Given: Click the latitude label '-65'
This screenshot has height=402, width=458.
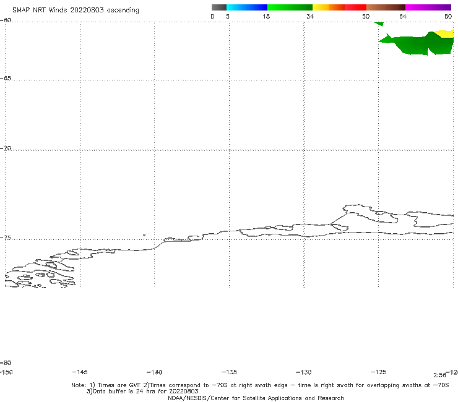Looking at the screenshot, I should tap(6, 79).
